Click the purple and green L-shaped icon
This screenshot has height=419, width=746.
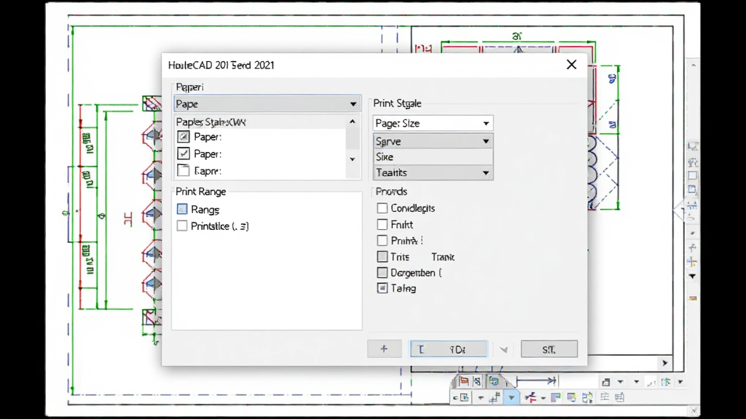556,397
